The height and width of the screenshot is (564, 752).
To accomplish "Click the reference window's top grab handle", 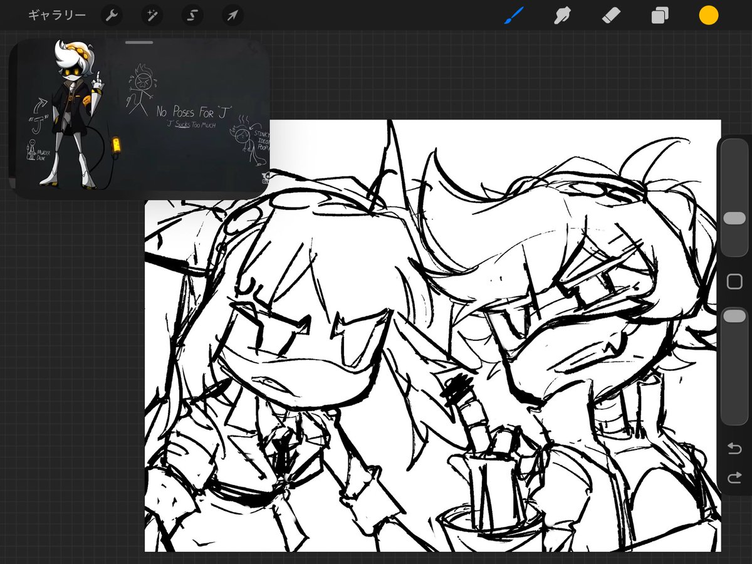I will 139,43.
